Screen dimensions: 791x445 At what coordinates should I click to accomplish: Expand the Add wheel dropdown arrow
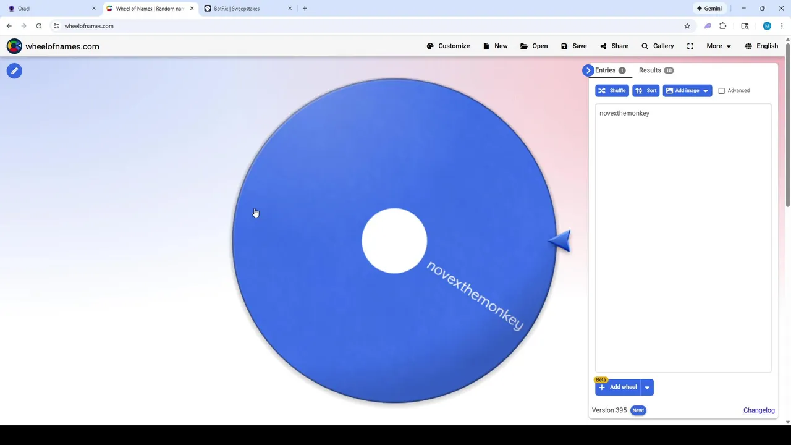(x=647, y=388)
